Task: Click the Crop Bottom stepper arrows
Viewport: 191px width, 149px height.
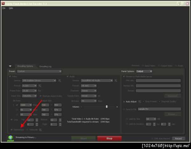Action: pyautogui.click(x=60, y=120)
